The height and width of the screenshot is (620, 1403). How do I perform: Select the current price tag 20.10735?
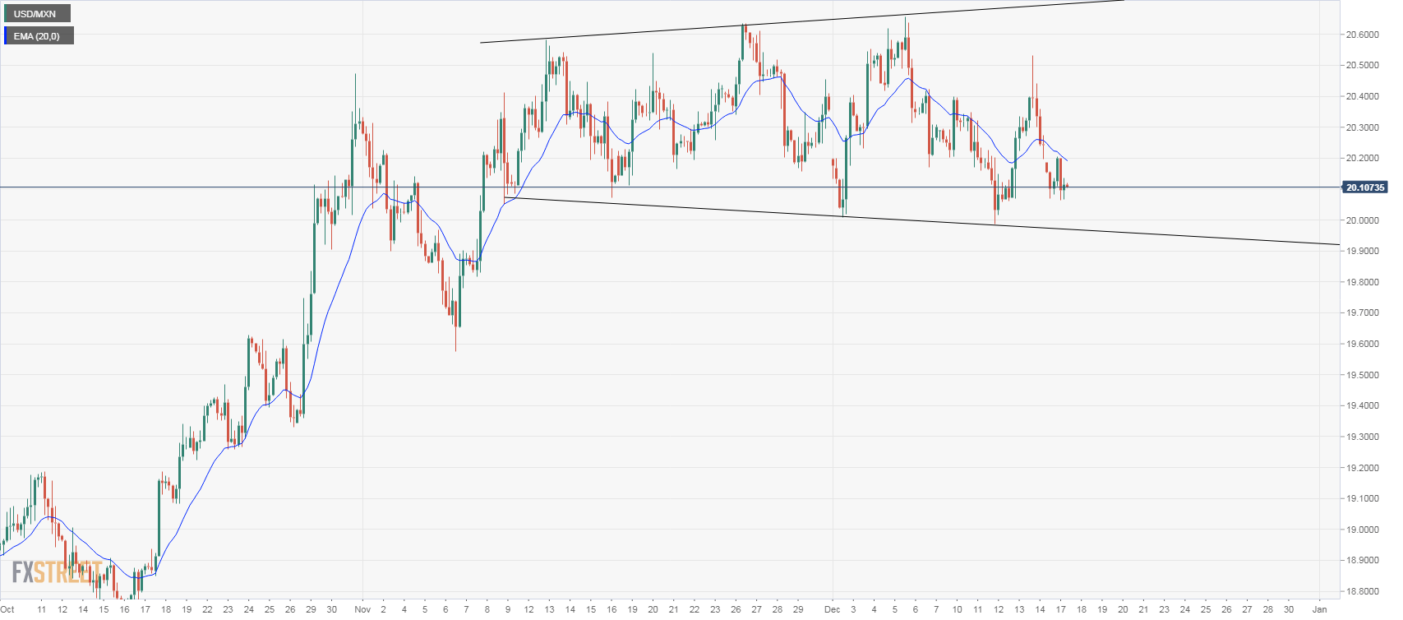click(x=1365, y=187)
